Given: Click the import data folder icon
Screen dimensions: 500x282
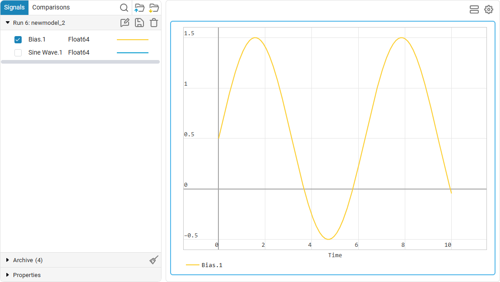Looking at the screenshot, I should (x=139, y=8).
